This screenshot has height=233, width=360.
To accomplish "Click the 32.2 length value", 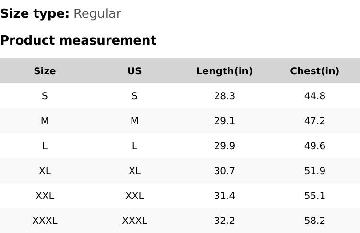I will (x=224, y=221).
